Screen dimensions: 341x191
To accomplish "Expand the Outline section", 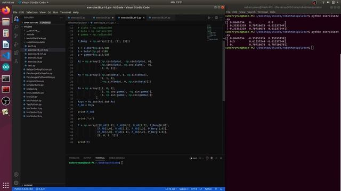I will [x=28, y=185].
